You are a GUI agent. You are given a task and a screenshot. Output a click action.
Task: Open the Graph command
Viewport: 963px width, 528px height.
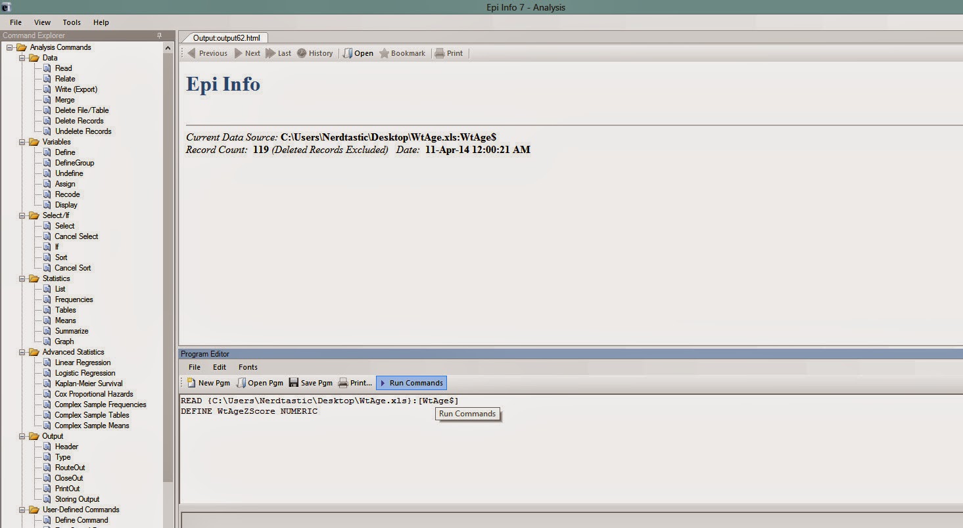(64, 341)
